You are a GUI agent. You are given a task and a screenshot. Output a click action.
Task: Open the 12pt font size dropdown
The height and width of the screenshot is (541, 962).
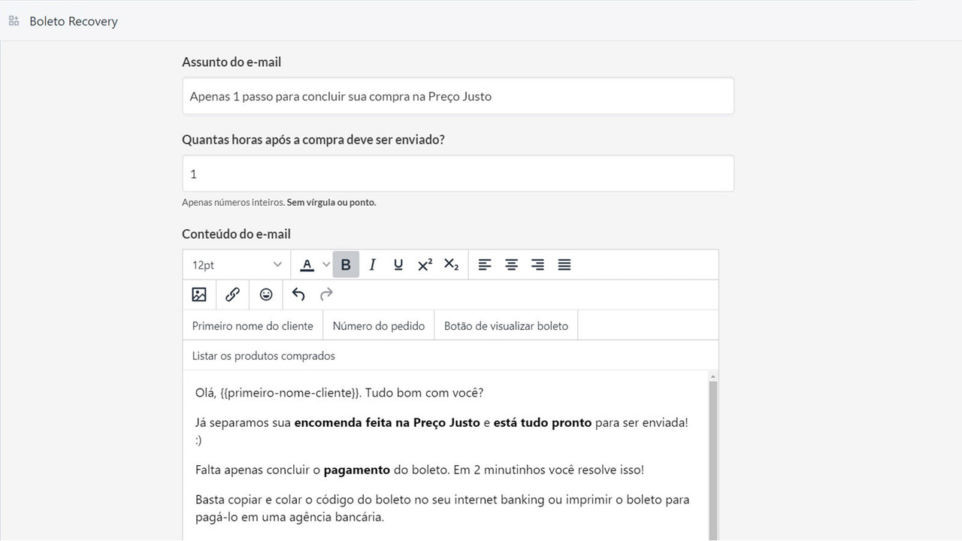tap(235, 264)
